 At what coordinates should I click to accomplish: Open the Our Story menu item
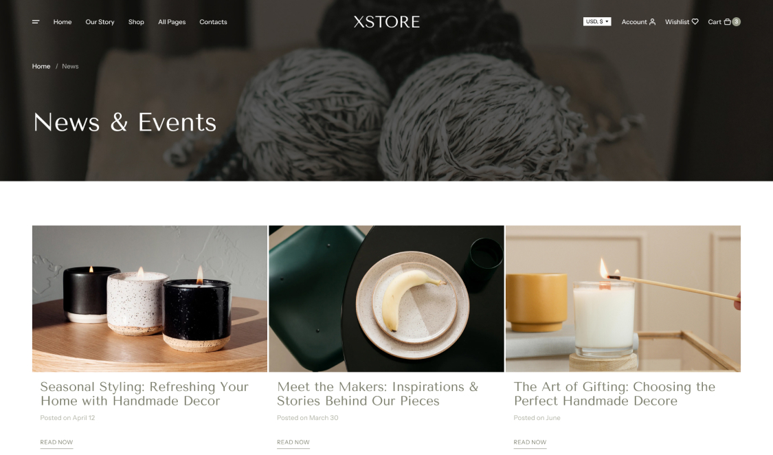[100, 22]
